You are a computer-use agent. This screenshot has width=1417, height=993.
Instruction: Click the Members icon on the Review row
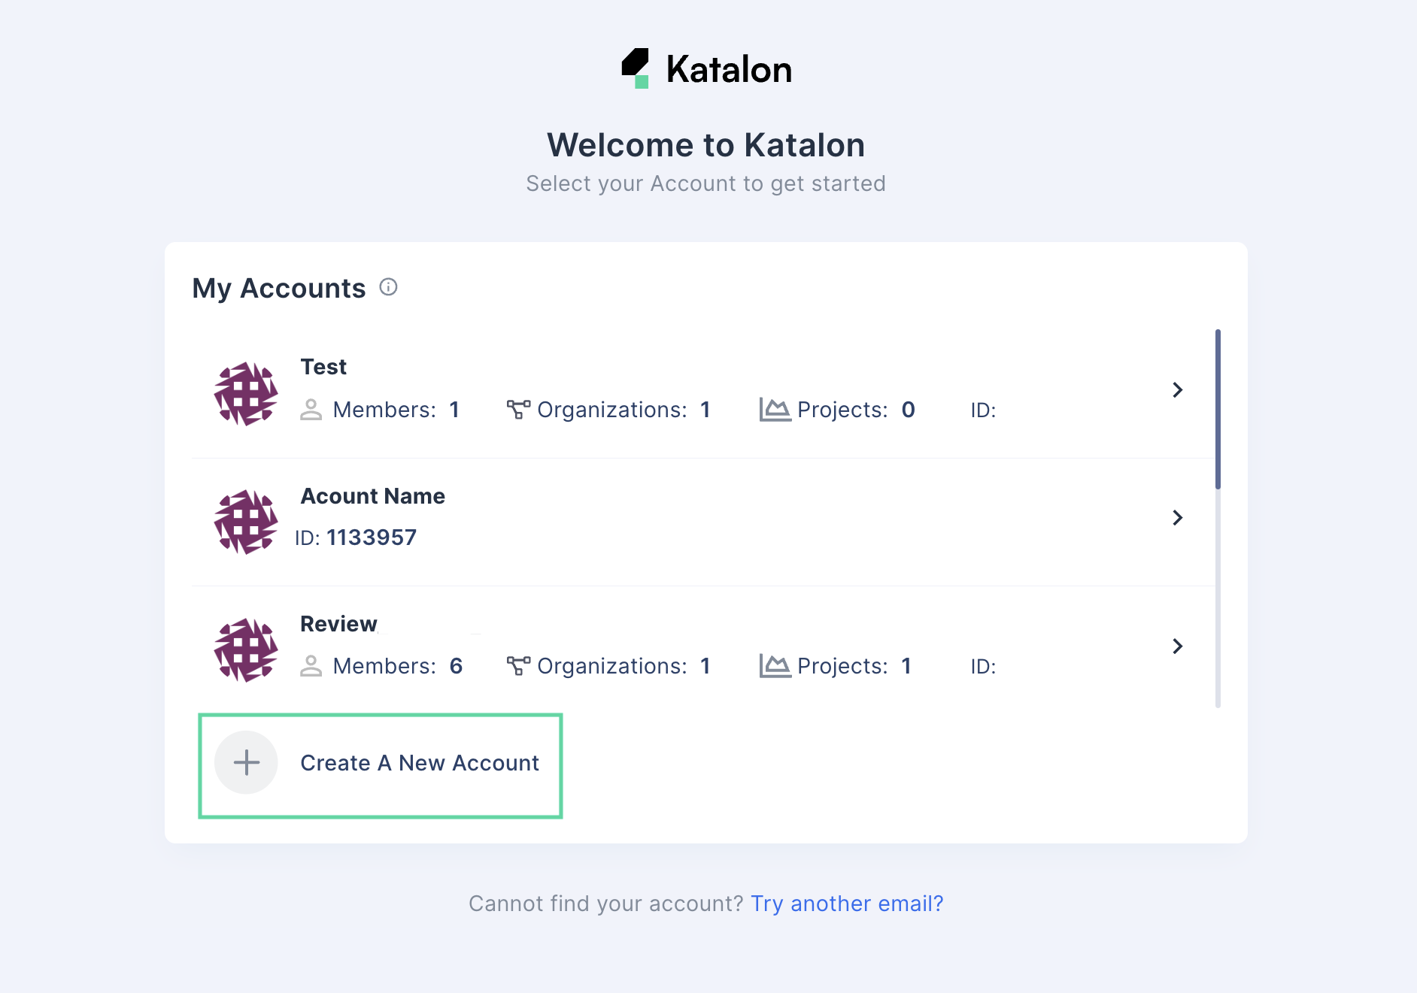pos(311,666)
